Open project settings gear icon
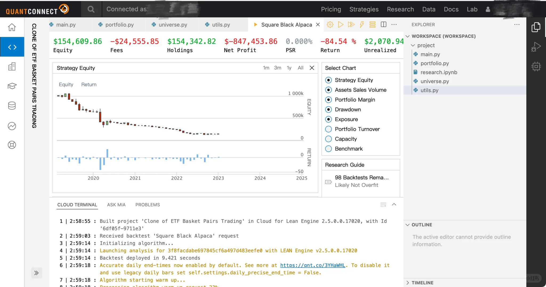546x287 pixels. [330, 25]
